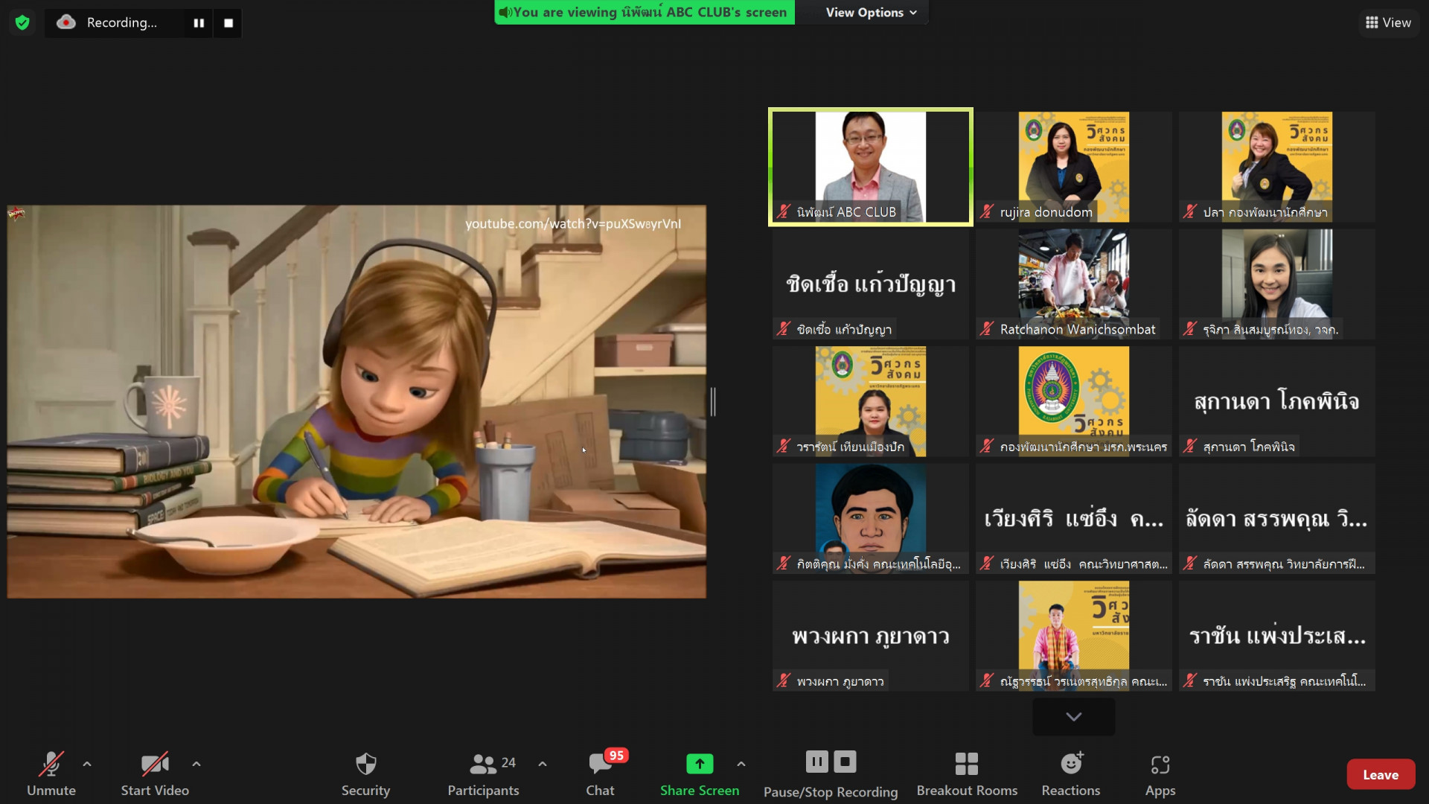This screenshot has height=804, width=1429.
Task: Select Ratchanon Wanichsombat video tile
Action: click(1074, 284)
